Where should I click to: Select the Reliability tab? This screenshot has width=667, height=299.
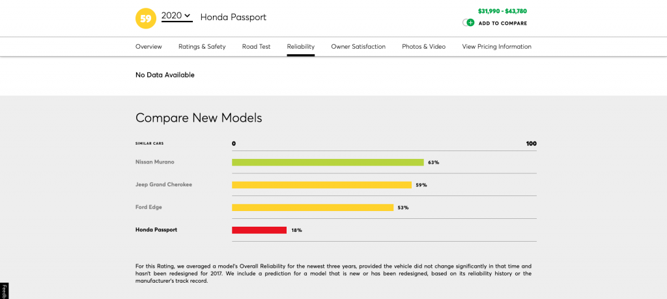point(301,47)
